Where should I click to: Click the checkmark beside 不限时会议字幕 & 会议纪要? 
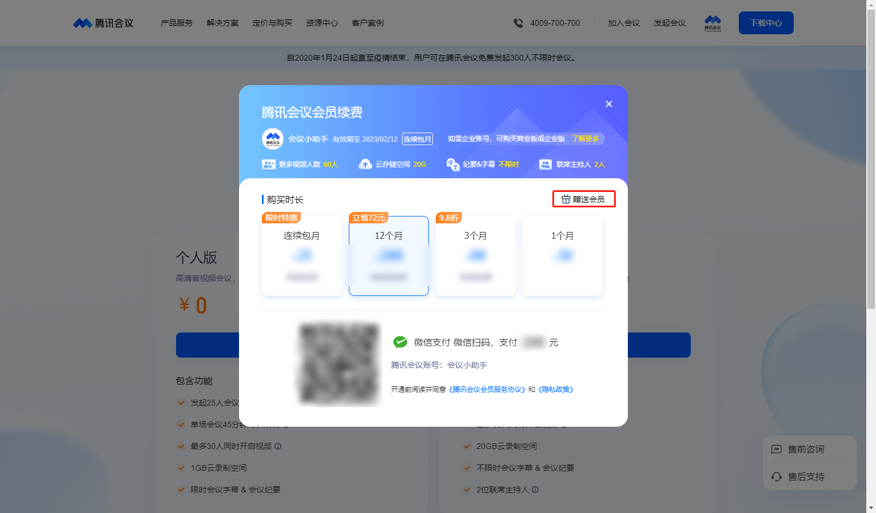(x=467, y=468)
